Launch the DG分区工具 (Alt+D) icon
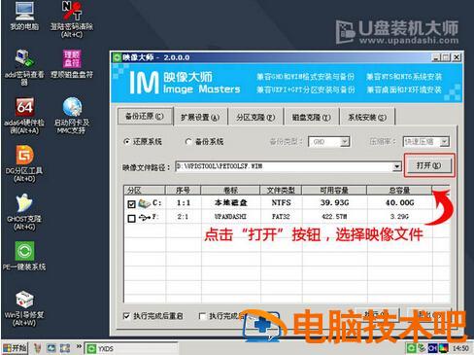This screenshot has width=474, height=355. click(24, 163)
